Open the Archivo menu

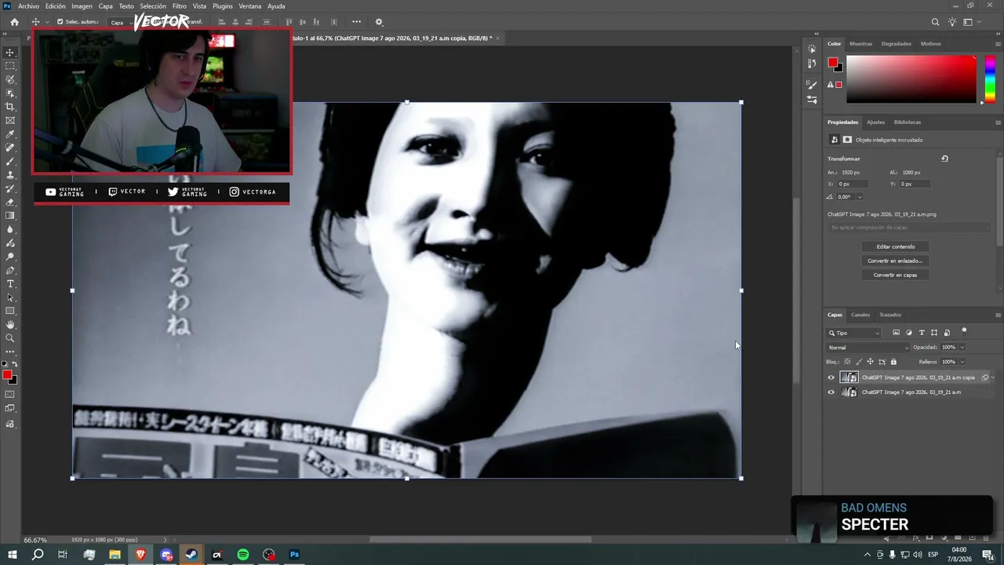[x=28, y=6]
